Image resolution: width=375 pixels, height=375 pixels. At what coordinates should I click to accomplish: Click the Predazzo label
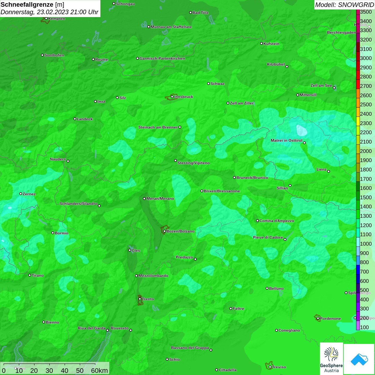185,257
